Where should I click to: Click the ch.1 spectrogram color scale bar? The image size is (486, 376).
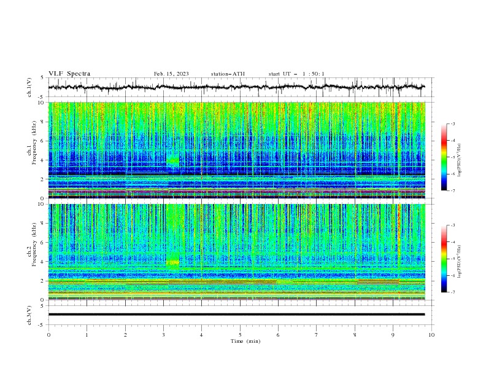click(x=444, y=157)
